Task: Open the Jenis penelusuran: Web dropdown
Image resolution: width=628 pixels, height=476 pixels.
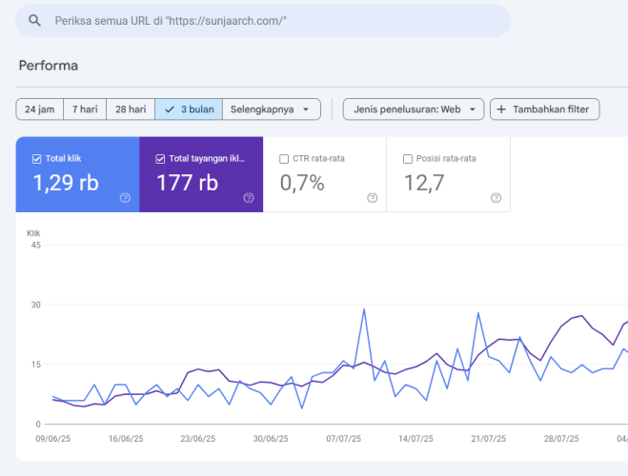Action: [x=414, y=109]
